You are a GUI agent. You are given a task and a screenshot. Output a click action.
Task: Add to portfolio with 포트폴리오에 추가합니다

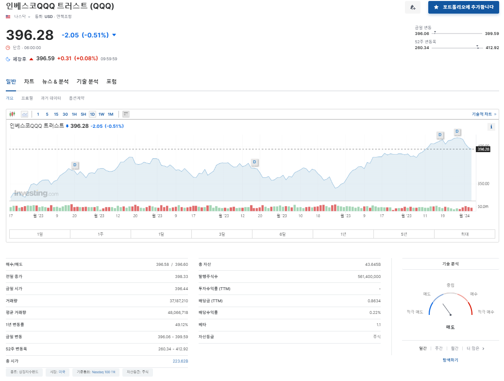(x=464, y=7)
